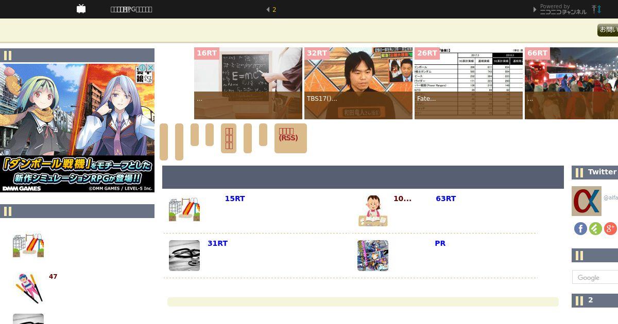Image resolution: width=618 pixels, height=324 pixels.
Task: Open the 66RT red bus crowd thumbnail
Action: click(571, 83)
